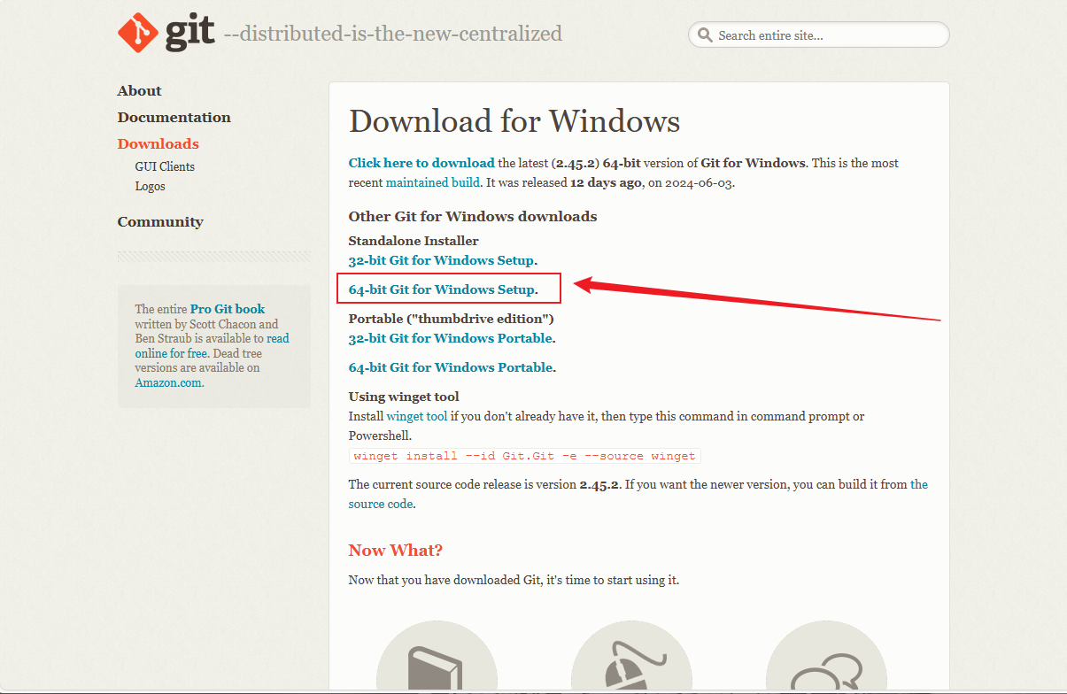Click the 'read online for free' link
Viewport: 1067px width, 694px height.
click(213, 345)
